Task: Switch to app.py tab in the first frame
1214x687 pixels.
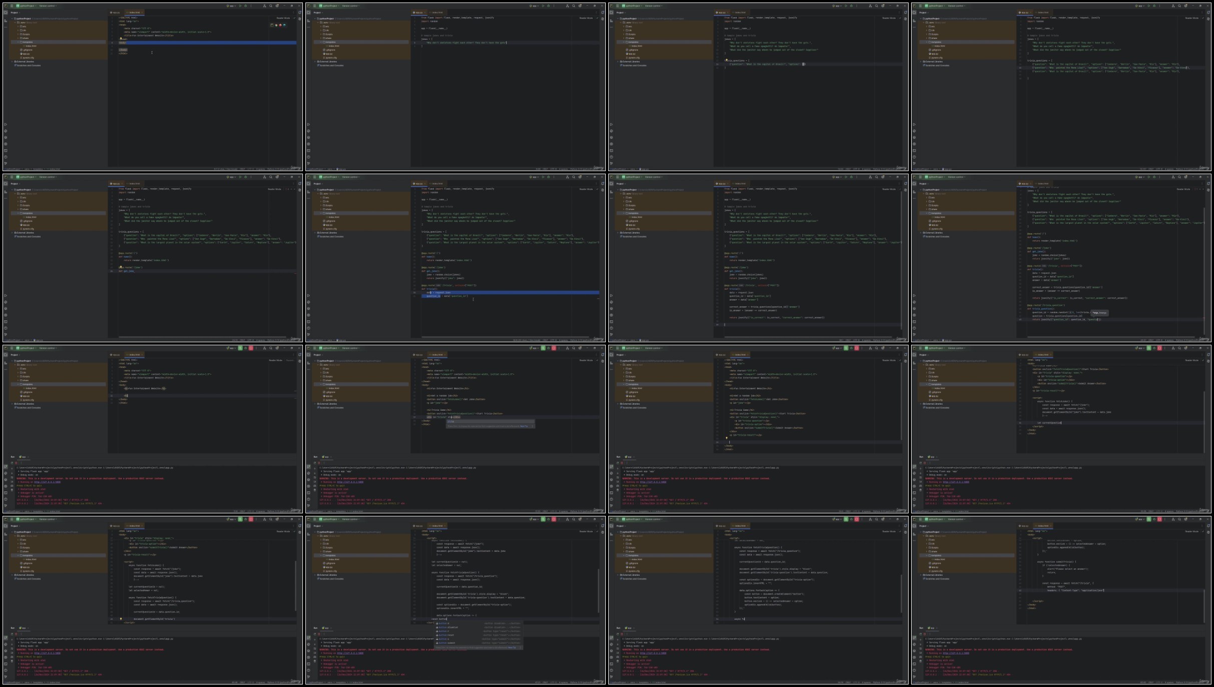Action: [115, 13]
